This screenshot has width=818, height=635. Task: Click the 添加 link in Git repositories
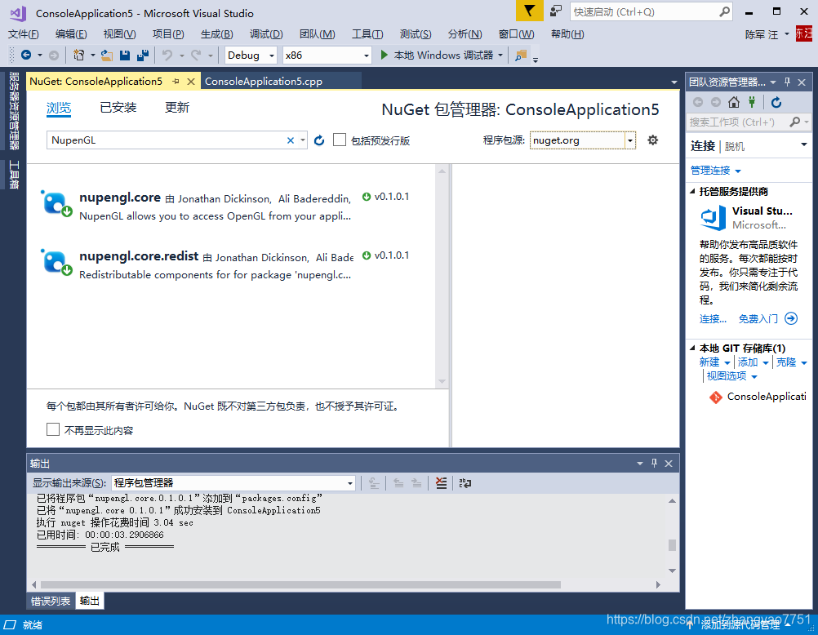click(x=748, y=362)
